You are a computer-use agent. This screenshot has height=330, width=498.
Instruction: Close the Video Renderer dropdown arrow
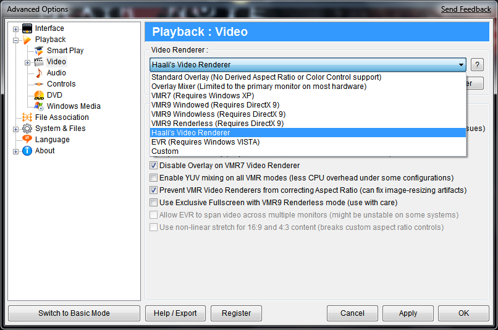[x=461, y=65]
